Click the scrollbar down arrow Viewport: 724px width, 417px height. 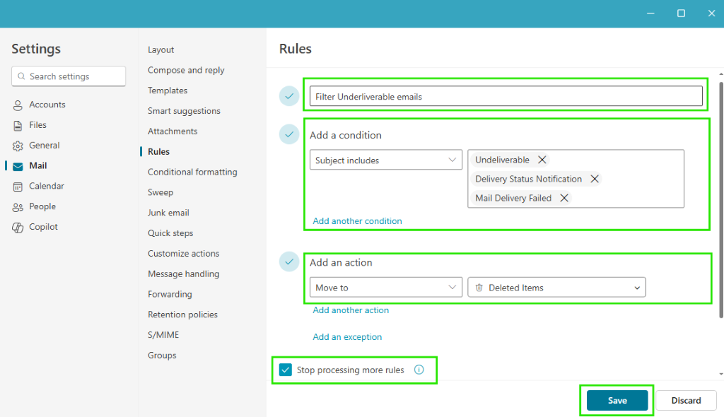click(x=721, y=374)
